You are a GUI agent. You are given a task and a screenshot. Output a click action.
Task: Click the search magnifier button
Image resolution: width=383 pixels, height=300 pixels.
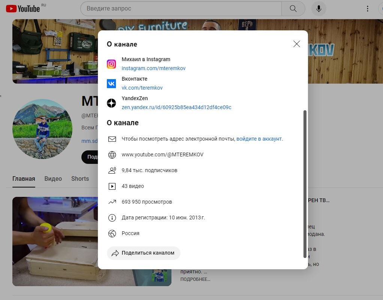293,9
